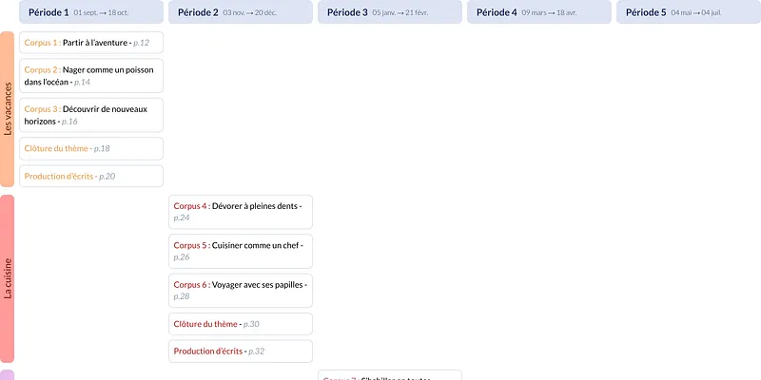Click page reference p.24
The image size is (761, 380).
click(182, 218)
